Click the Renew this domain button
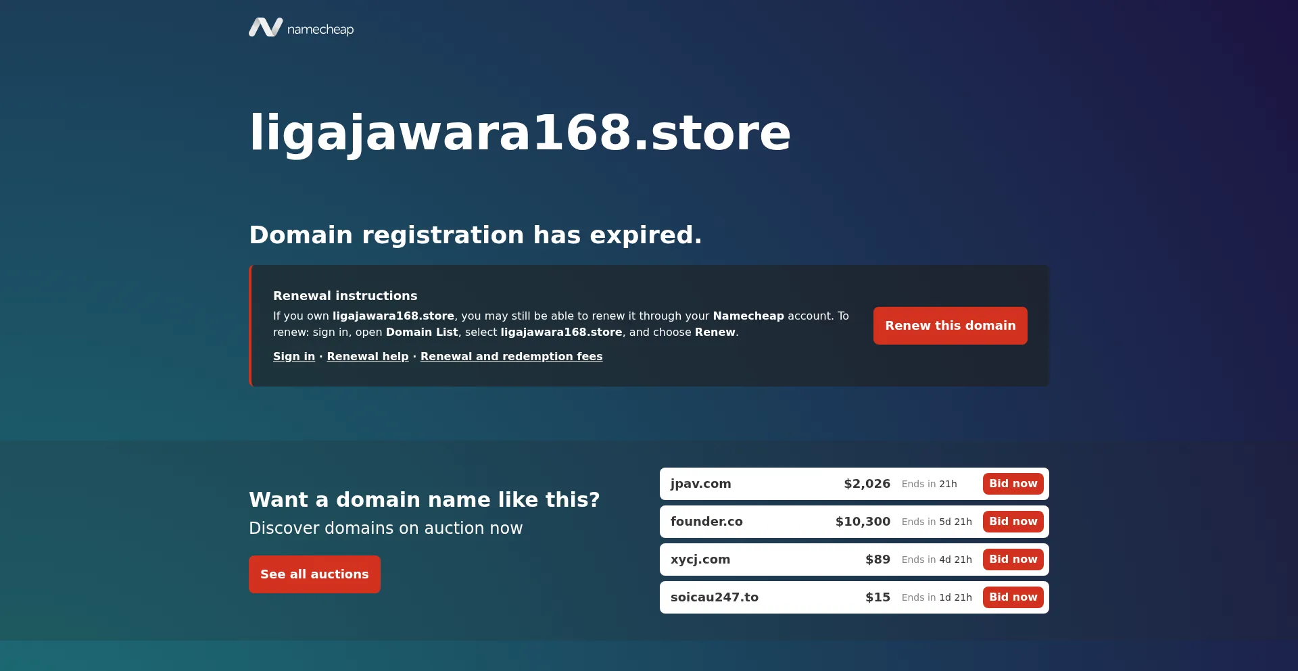Image resolution: width=1298 pixels, height=671 pixels. click(x=950, y=326)
